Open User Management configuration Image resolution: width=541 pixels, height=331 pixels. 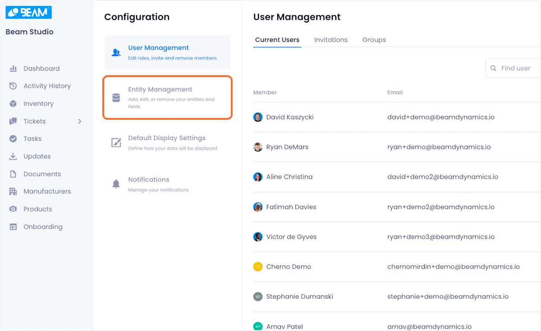coord(167,52)
